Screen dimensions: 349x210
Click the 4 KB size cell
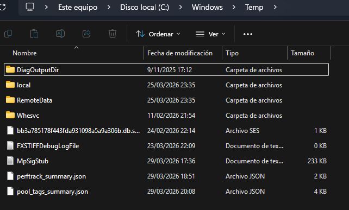(320, 192)
